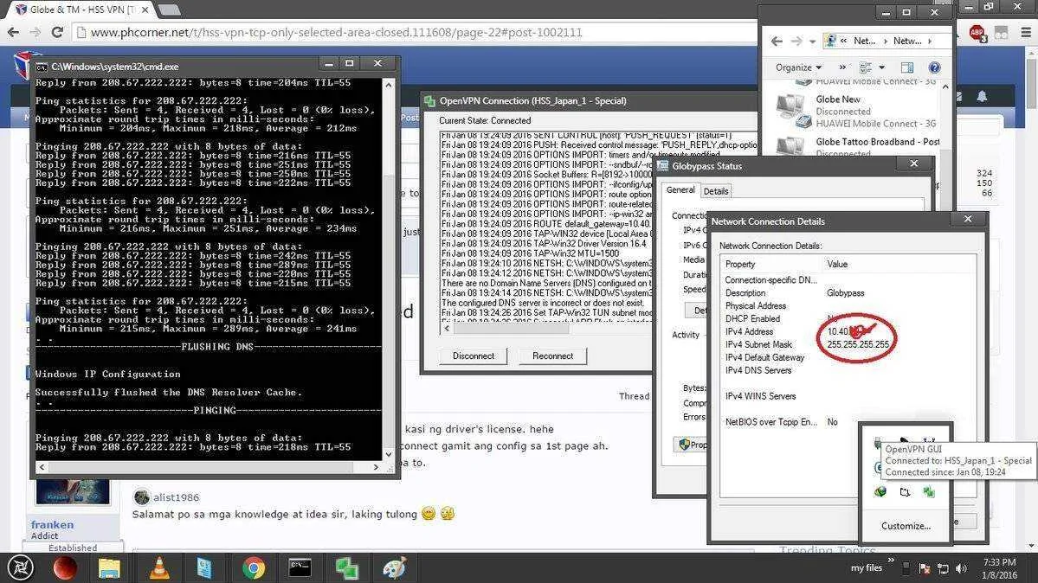Toggle the Explorer preview pane icon
This screenshot has width=1038, height=583.
907,67
